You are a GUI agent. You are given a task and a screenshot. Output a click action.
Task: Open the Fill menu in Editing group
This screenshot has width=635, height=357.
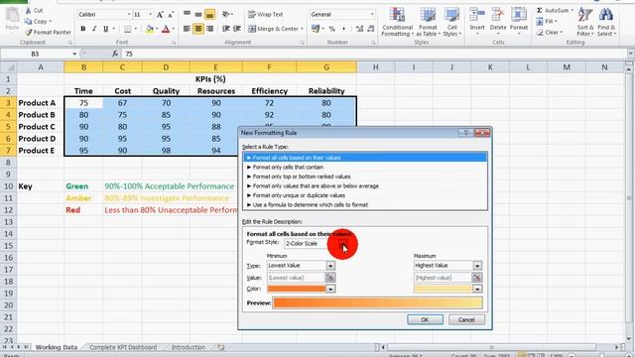tap(547, 21)
